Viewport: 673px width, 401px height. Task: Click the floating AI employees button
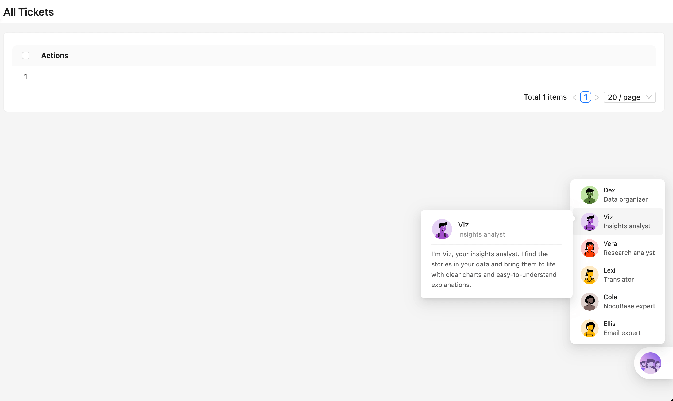(x=650, y=363)
